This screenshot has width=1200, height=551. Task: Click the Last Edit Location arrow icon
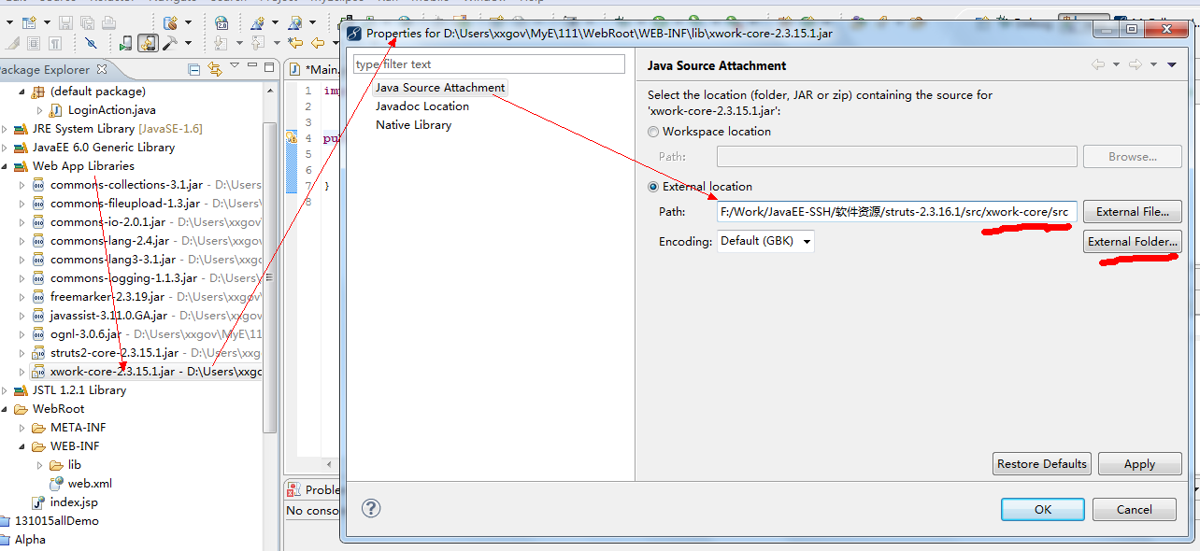pyautogui.click(x=295, y=43)
